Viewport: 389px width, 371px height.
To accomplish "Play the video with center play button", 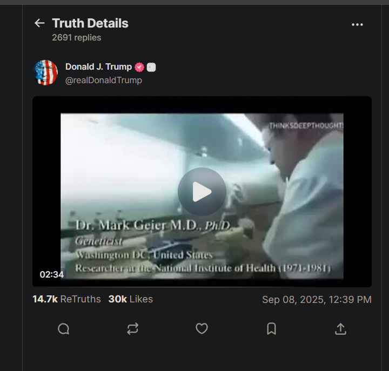I will 202,192.
